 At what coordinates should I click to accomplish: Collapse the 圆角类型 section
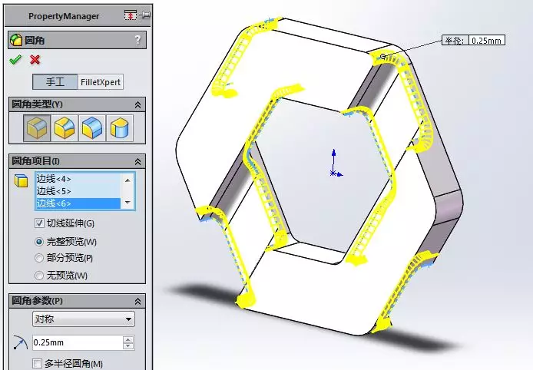pyautogui.click(x=137, y=104)
